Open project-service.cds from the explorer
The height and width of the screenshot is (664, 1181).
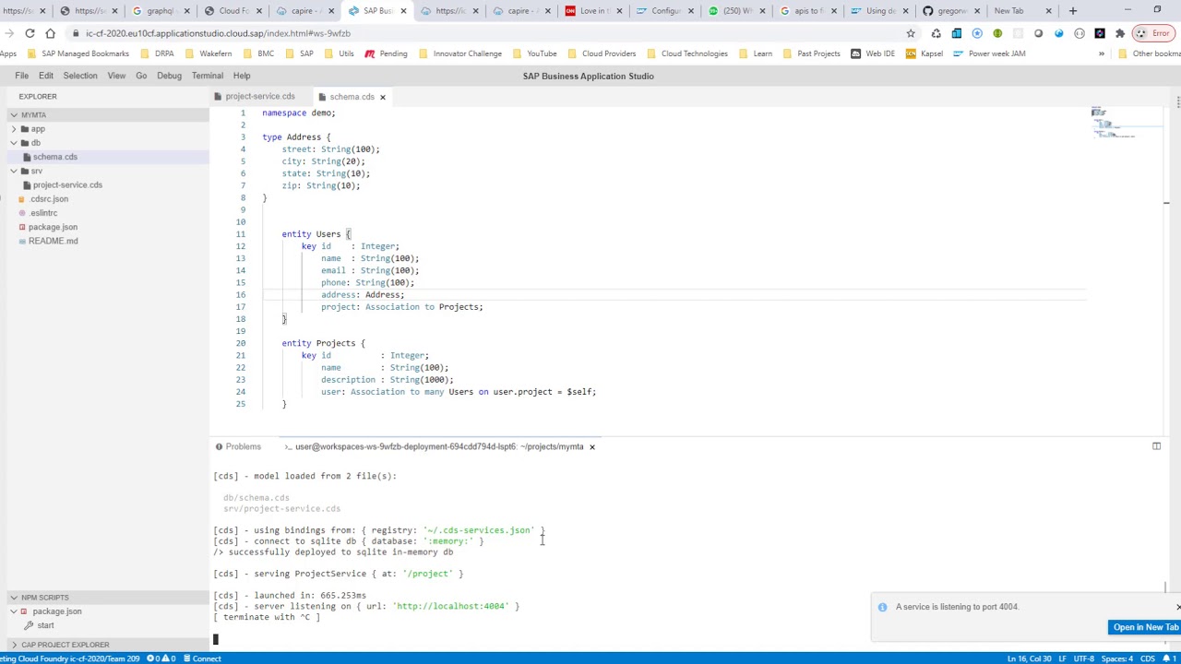(x=67, y=184)
